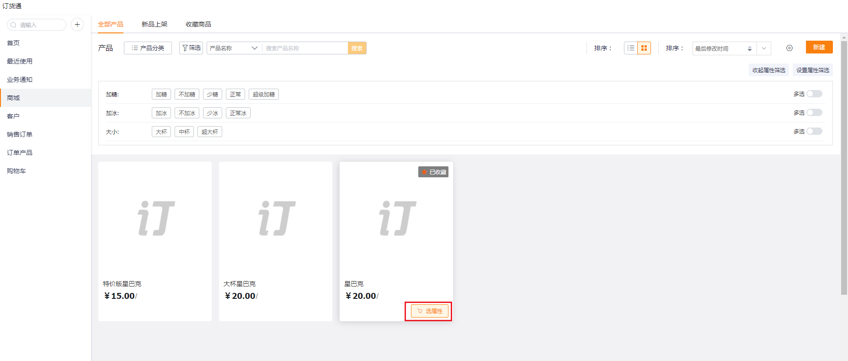Filter by the 正常 sugar tag
The height and width of the screenshot is (361, 848).
(235, 94)
